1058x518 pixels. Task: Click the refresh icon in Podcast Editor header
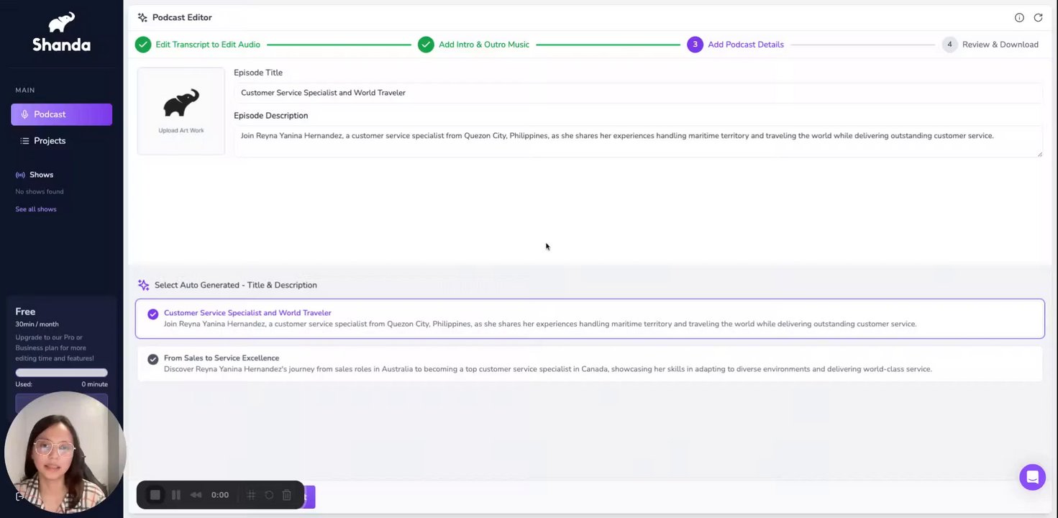(1038, 17)
